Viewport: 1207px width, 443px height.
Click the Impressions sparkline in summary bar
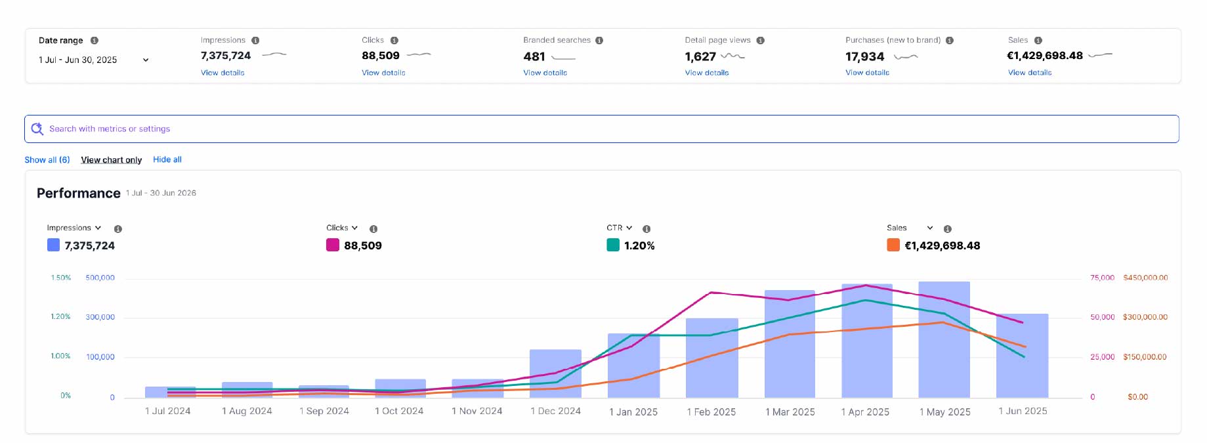(274, 54)
